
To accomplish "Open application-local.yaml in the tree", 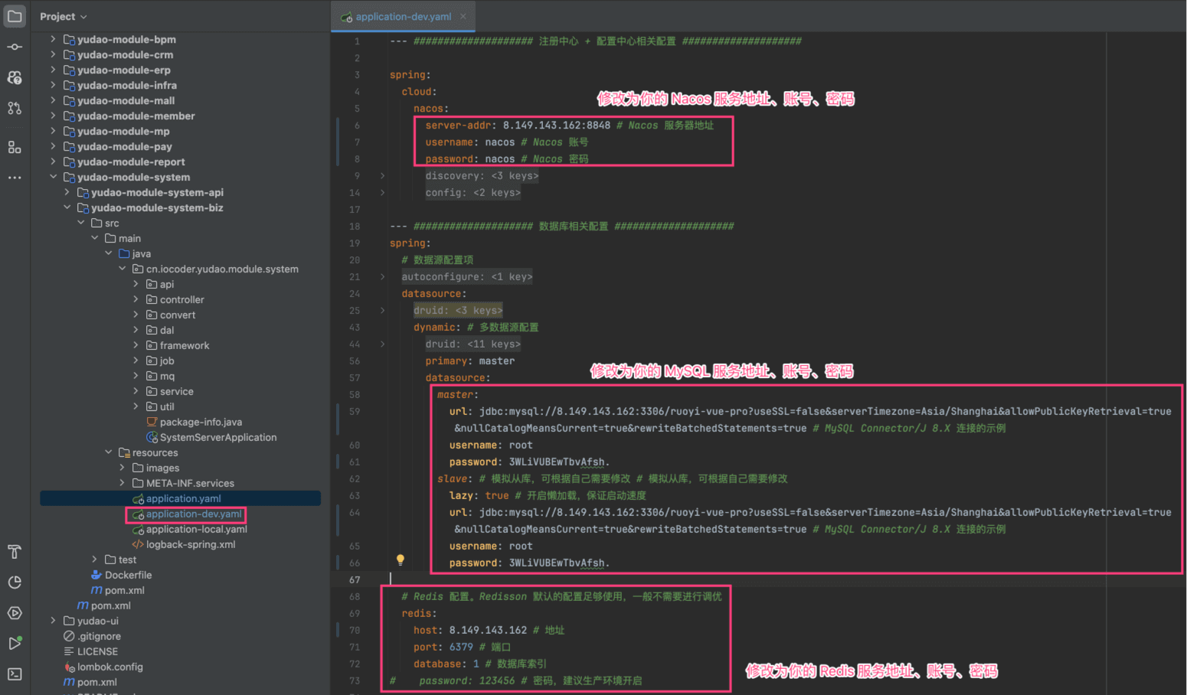I will click(196, 530).
